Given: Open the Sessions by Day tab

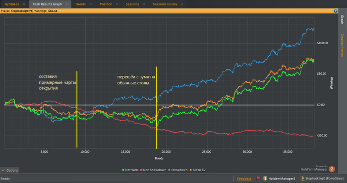Looking at the screenshot, I should [165, 4].
